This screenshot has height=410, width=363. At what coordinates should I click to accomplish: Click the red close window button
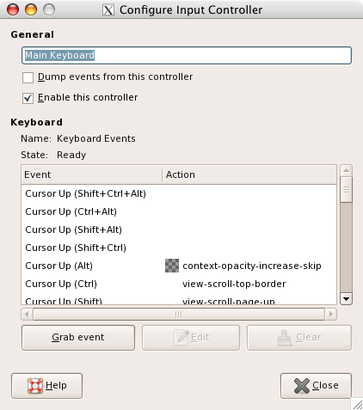(x=13, y=9)
